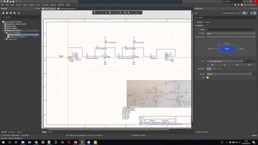Click the save icon in the title bar
Image resolution: width=258 pixels, height=145 pixels.
pos(5,1)
